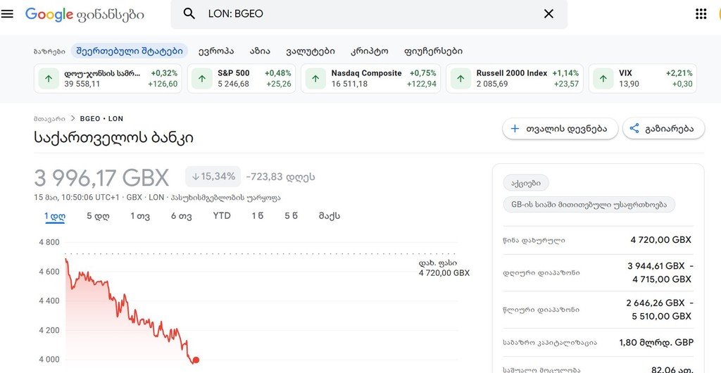Open the Google apps grid
Screen dimensions: 721x373
click(x=701, y=14)
